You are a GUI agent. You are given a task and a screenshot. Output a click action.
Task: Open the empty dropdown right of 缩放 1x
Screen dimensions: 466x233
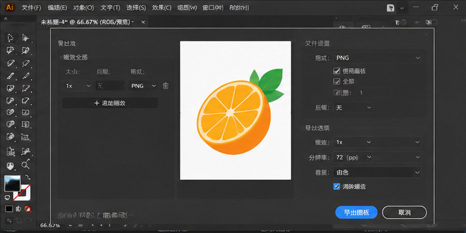coord(397,142)
